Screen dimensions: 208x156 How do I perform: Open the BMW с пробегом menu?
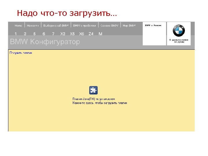(84, 26)
